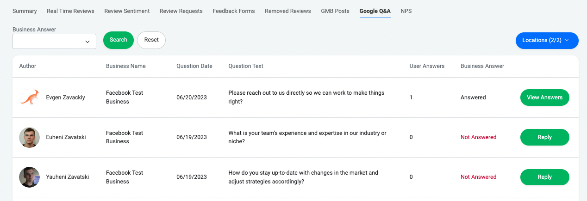
Task: Open the Real Time Reviews tab
Action: click(70, 11)
